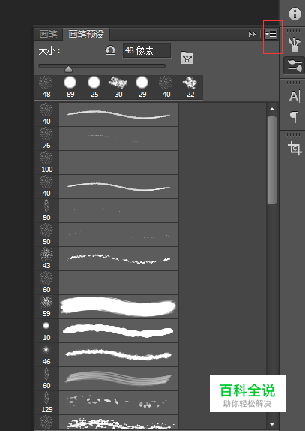
Task: Choose the 59 thick stroke brush preset
Action: (106, 307)
